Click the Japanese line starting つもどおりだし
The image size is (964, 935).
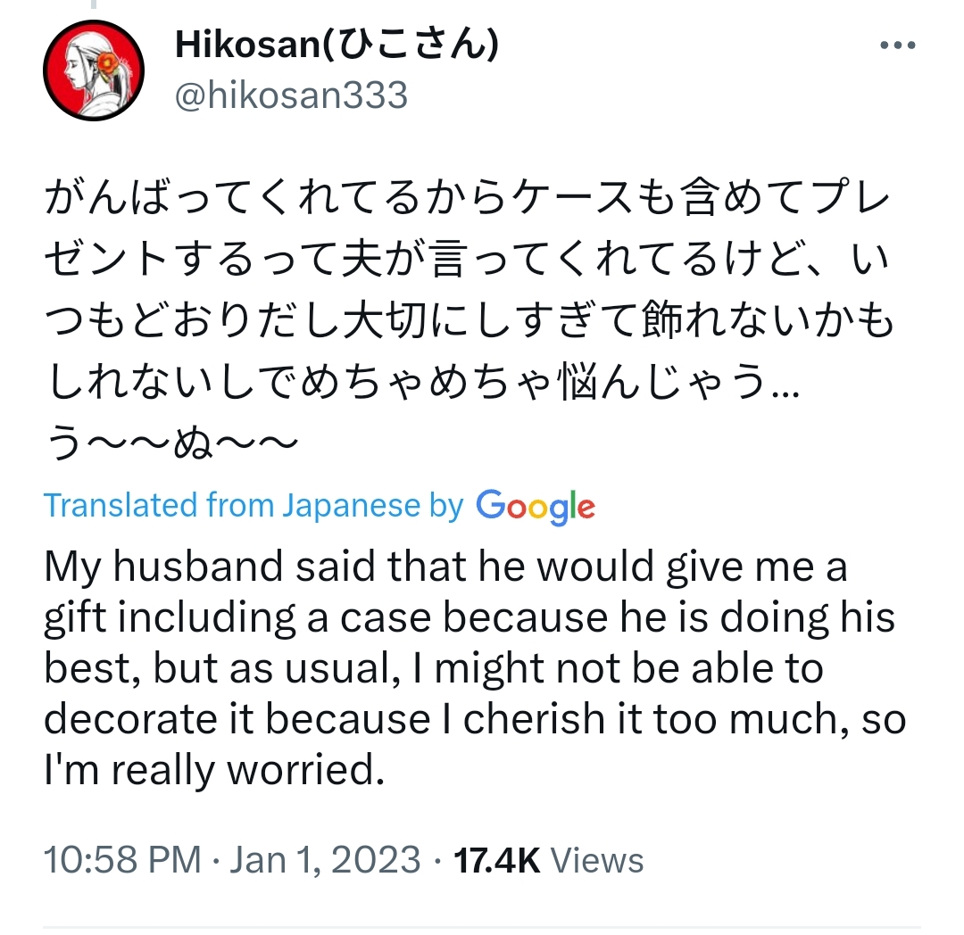coord(470,320)
